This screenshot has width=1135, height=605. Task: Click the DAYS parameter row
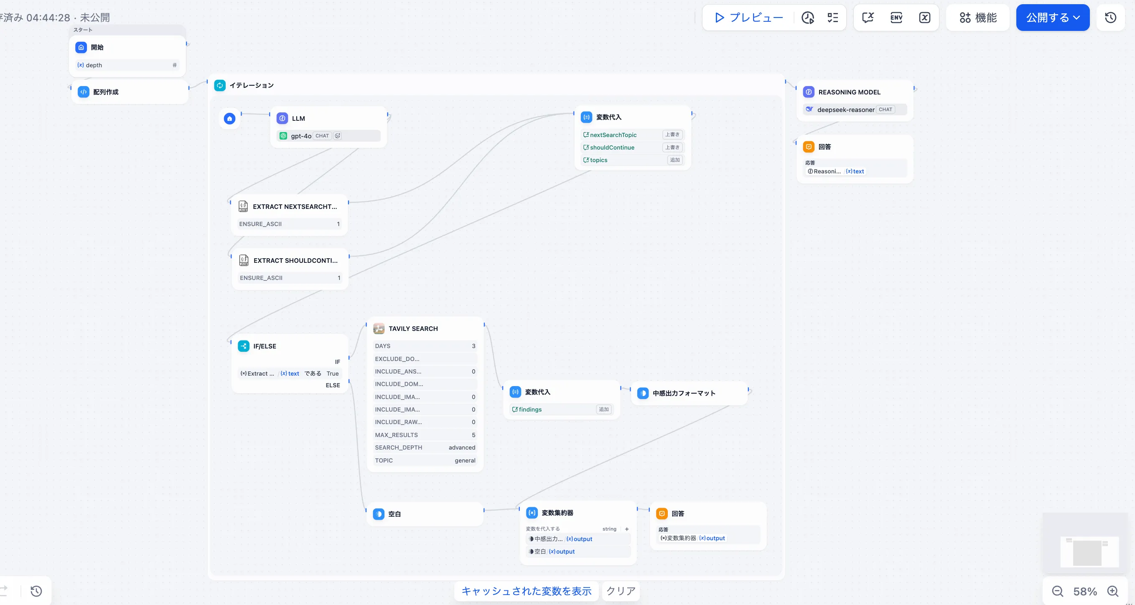tap(425, 346)
